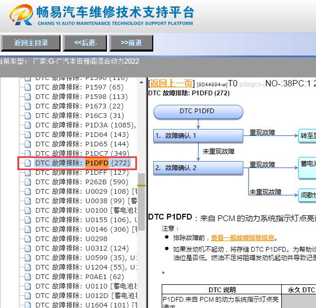Click the document icon beside U0155 (106)

27,220
